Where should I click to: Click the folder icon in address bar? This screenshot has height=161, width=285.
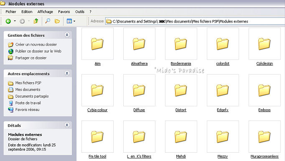109,21
